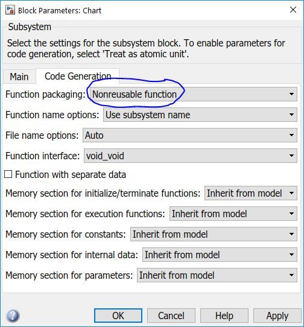The height and width of the screenshot is (327, 304).
Task: Select the Code Generation tab
Action: tap(78, 76)
